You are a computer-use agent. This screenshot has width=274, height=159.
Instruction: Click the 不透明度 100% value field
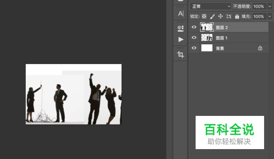click(259, 6)
